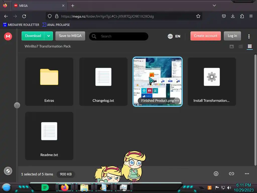257x193 pixels.
Task: Switch to grid thumbnail view
Action: 250,46
